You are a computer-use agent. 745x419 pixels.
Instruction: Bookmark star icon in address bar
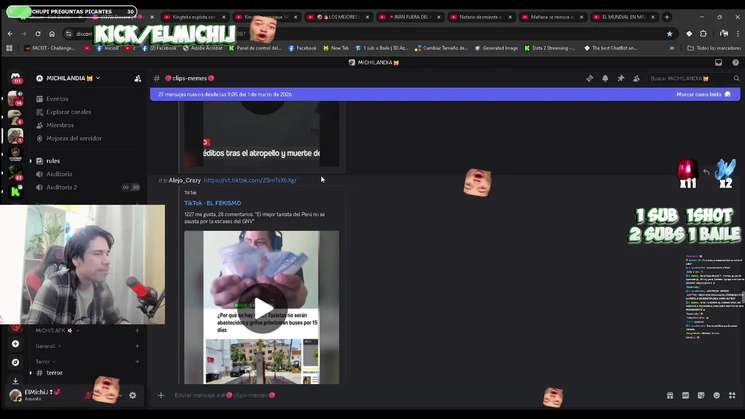point(669,34)
